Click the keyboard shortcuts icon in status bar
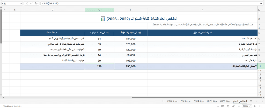Image resolution: width=265 pixels, height=108 pixels. (x=223, y=106)
